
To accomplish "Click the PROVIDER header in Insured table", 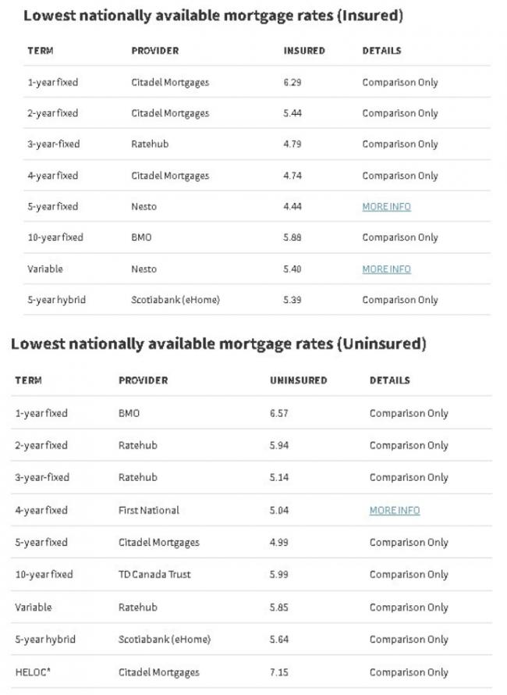I will [155, 51].
